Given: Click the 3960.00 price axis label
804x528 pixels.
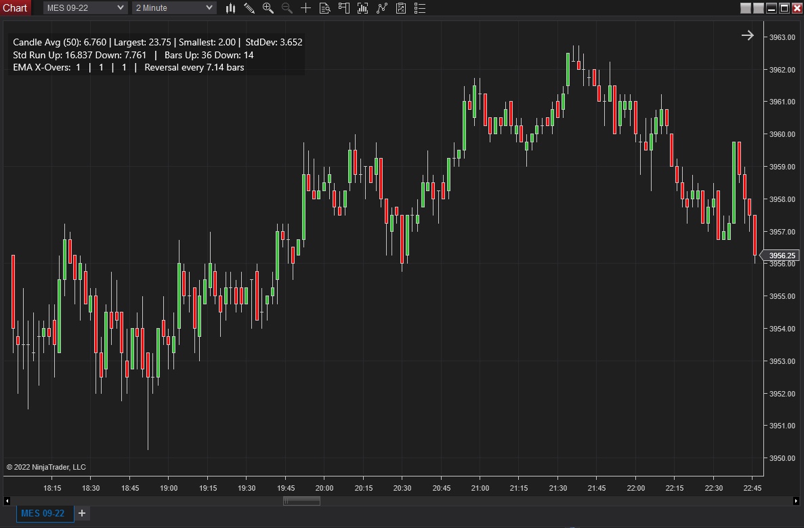Looking at the screenshot, I should pyautogui.click(x=782, y=134).
